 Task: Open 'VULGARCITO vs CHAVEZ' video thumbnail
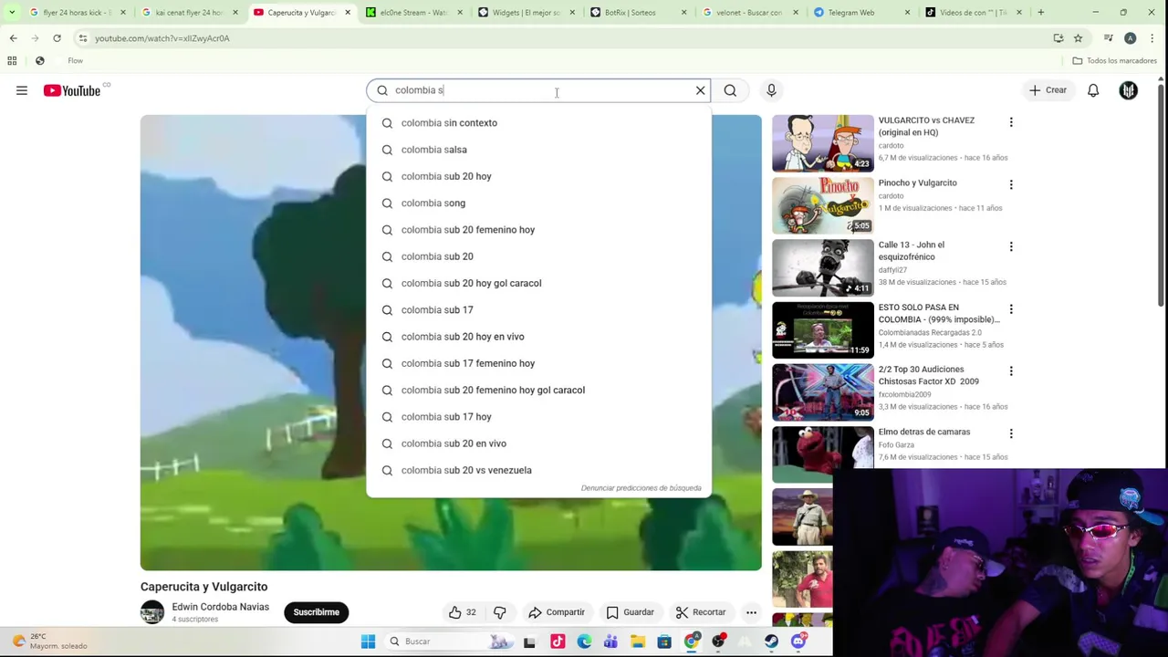(823, 143)
